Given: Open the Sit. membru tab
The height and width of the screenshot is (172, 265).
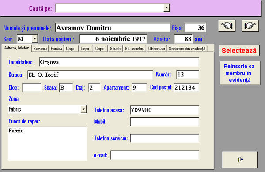Looking at the screenshot, I should click(135, 49).
